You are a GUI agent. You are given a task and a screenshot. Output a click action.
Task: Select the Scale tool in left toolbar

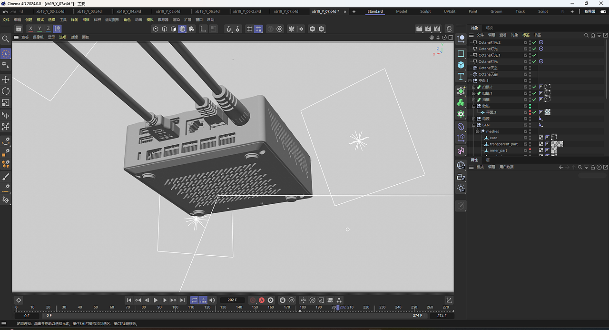(x=6, y=103)
